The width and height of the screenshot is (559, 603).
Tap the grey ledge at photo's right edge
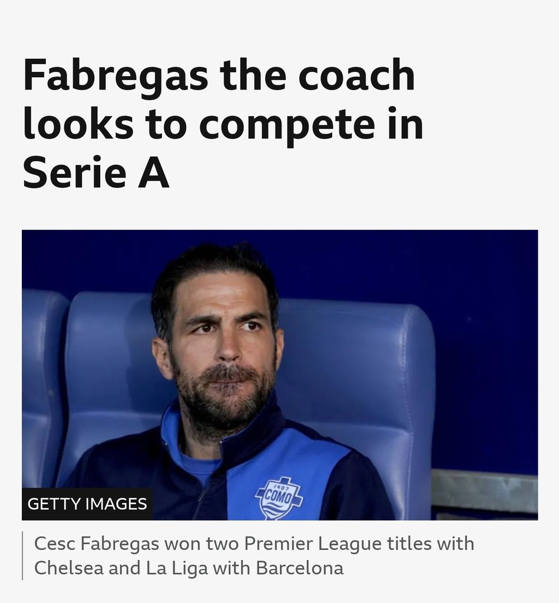pyautogui.click(x=484, y=491)
